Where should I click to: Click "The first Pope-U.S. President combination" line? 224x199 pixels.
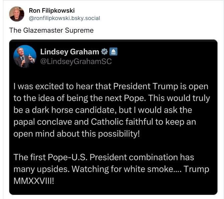point(104,157)
